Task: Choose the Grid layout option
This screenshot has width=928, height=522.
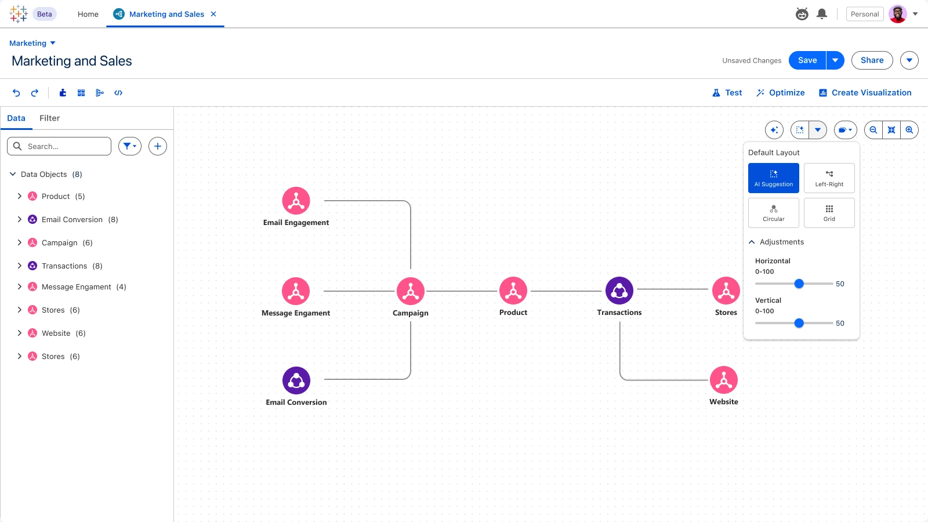Action: [829, 213]
